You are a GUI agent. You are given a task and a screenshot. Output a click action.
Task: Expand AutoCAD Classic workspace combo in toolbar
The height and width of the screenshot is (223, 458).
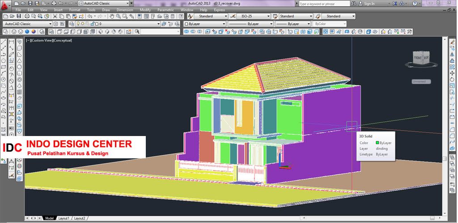50,24
